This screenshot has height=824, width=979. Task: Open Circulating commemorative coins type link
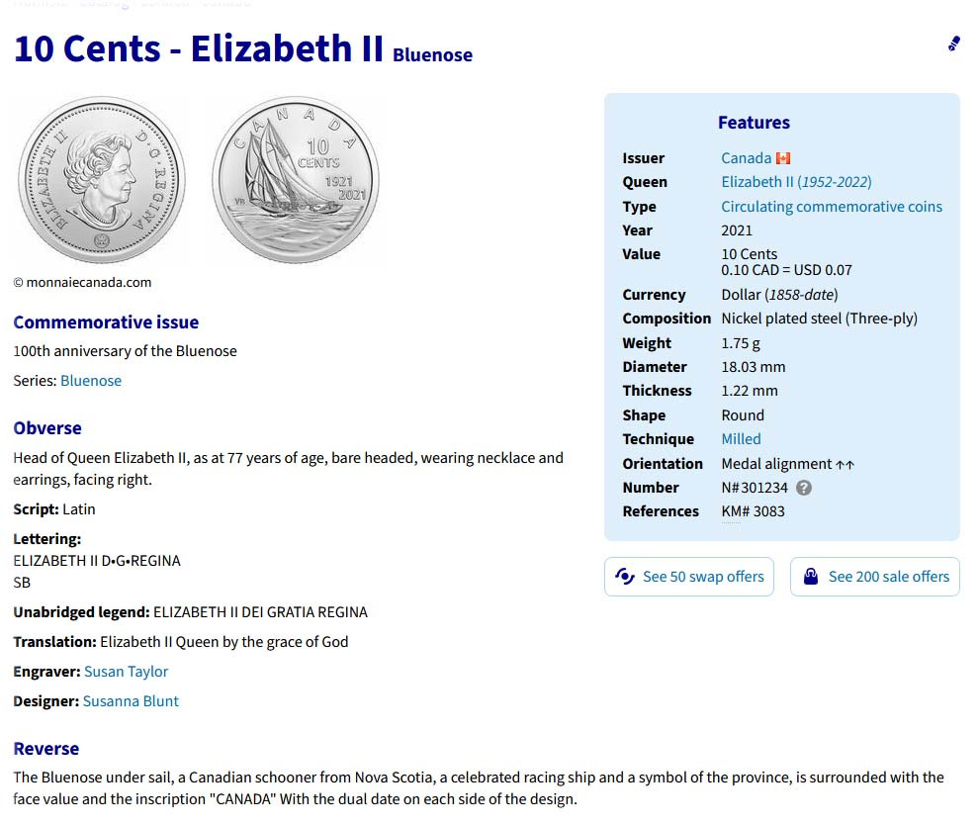(x=832, y=207)
